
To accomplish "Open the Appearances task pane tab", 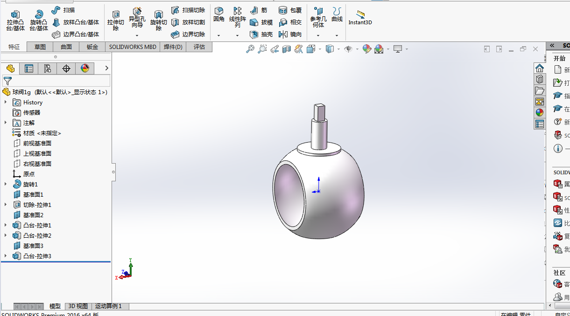I will pos(540,112).
